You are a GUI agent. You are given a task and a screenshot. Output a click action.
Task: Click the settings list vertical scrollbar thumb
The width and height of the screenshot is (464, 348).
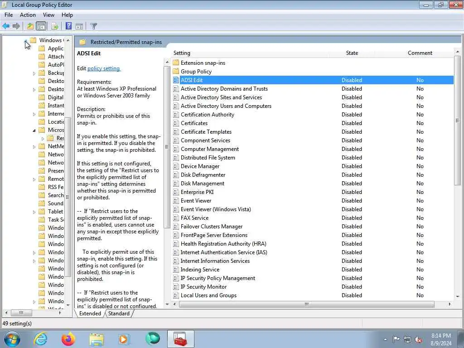click(x=458, y=121)
